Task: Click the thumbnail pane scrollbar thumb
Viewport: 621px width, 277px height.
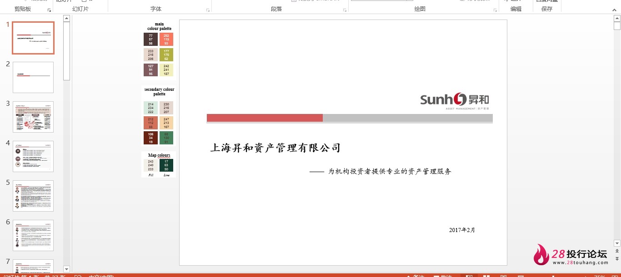Action: [66, 51]
